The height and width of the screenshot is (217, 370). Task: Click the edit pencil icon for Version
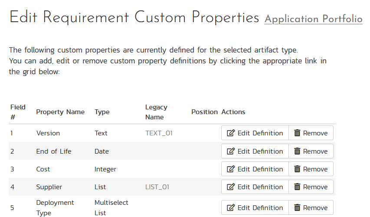click(231, 133)
